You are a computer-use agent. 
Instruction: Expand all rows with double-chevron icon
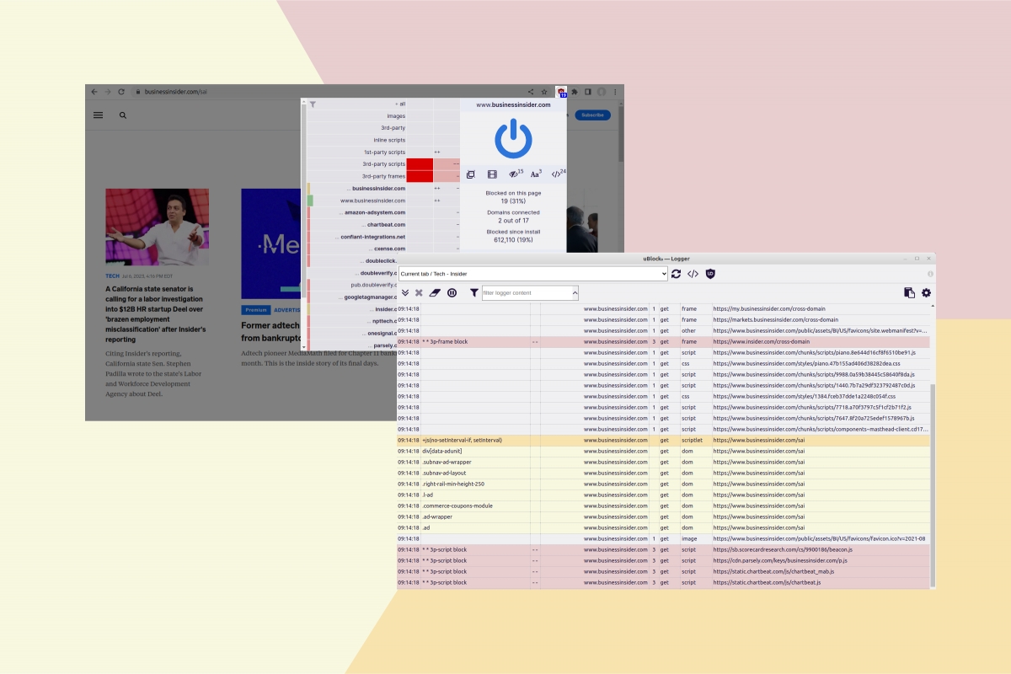[404, 293]
